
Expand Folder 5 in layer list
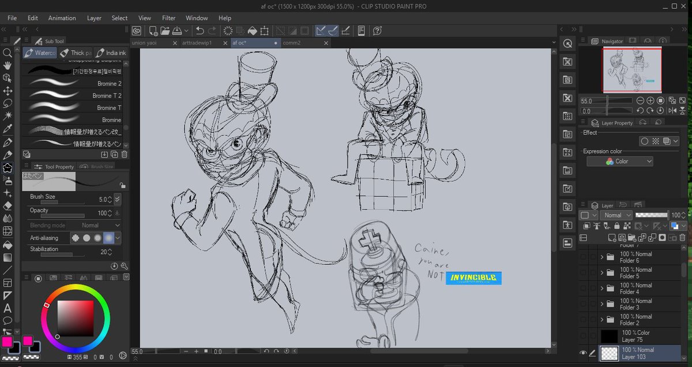tap(602, 272)
